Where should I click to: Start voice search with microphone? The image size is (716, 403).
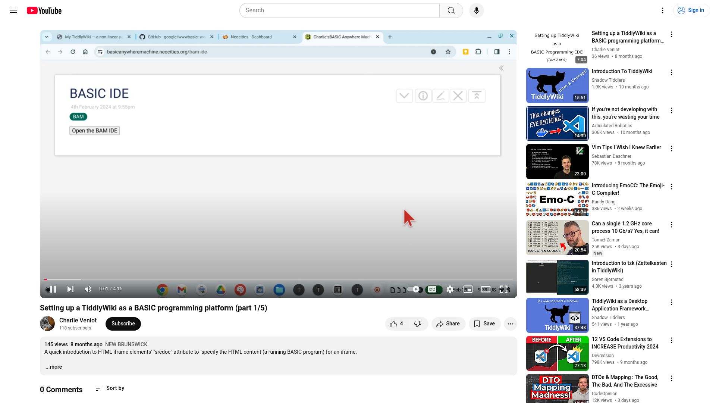tap(476, 10)
